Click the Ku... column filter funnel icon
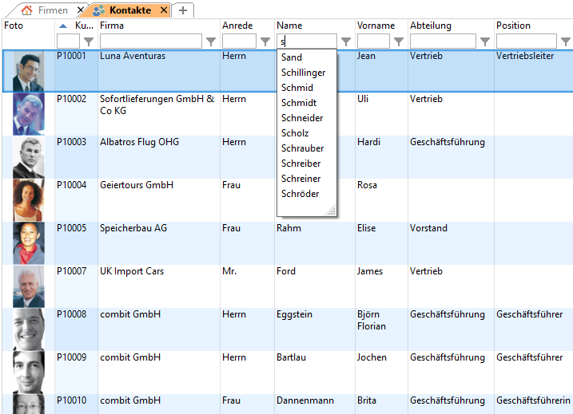 [89, 41]
